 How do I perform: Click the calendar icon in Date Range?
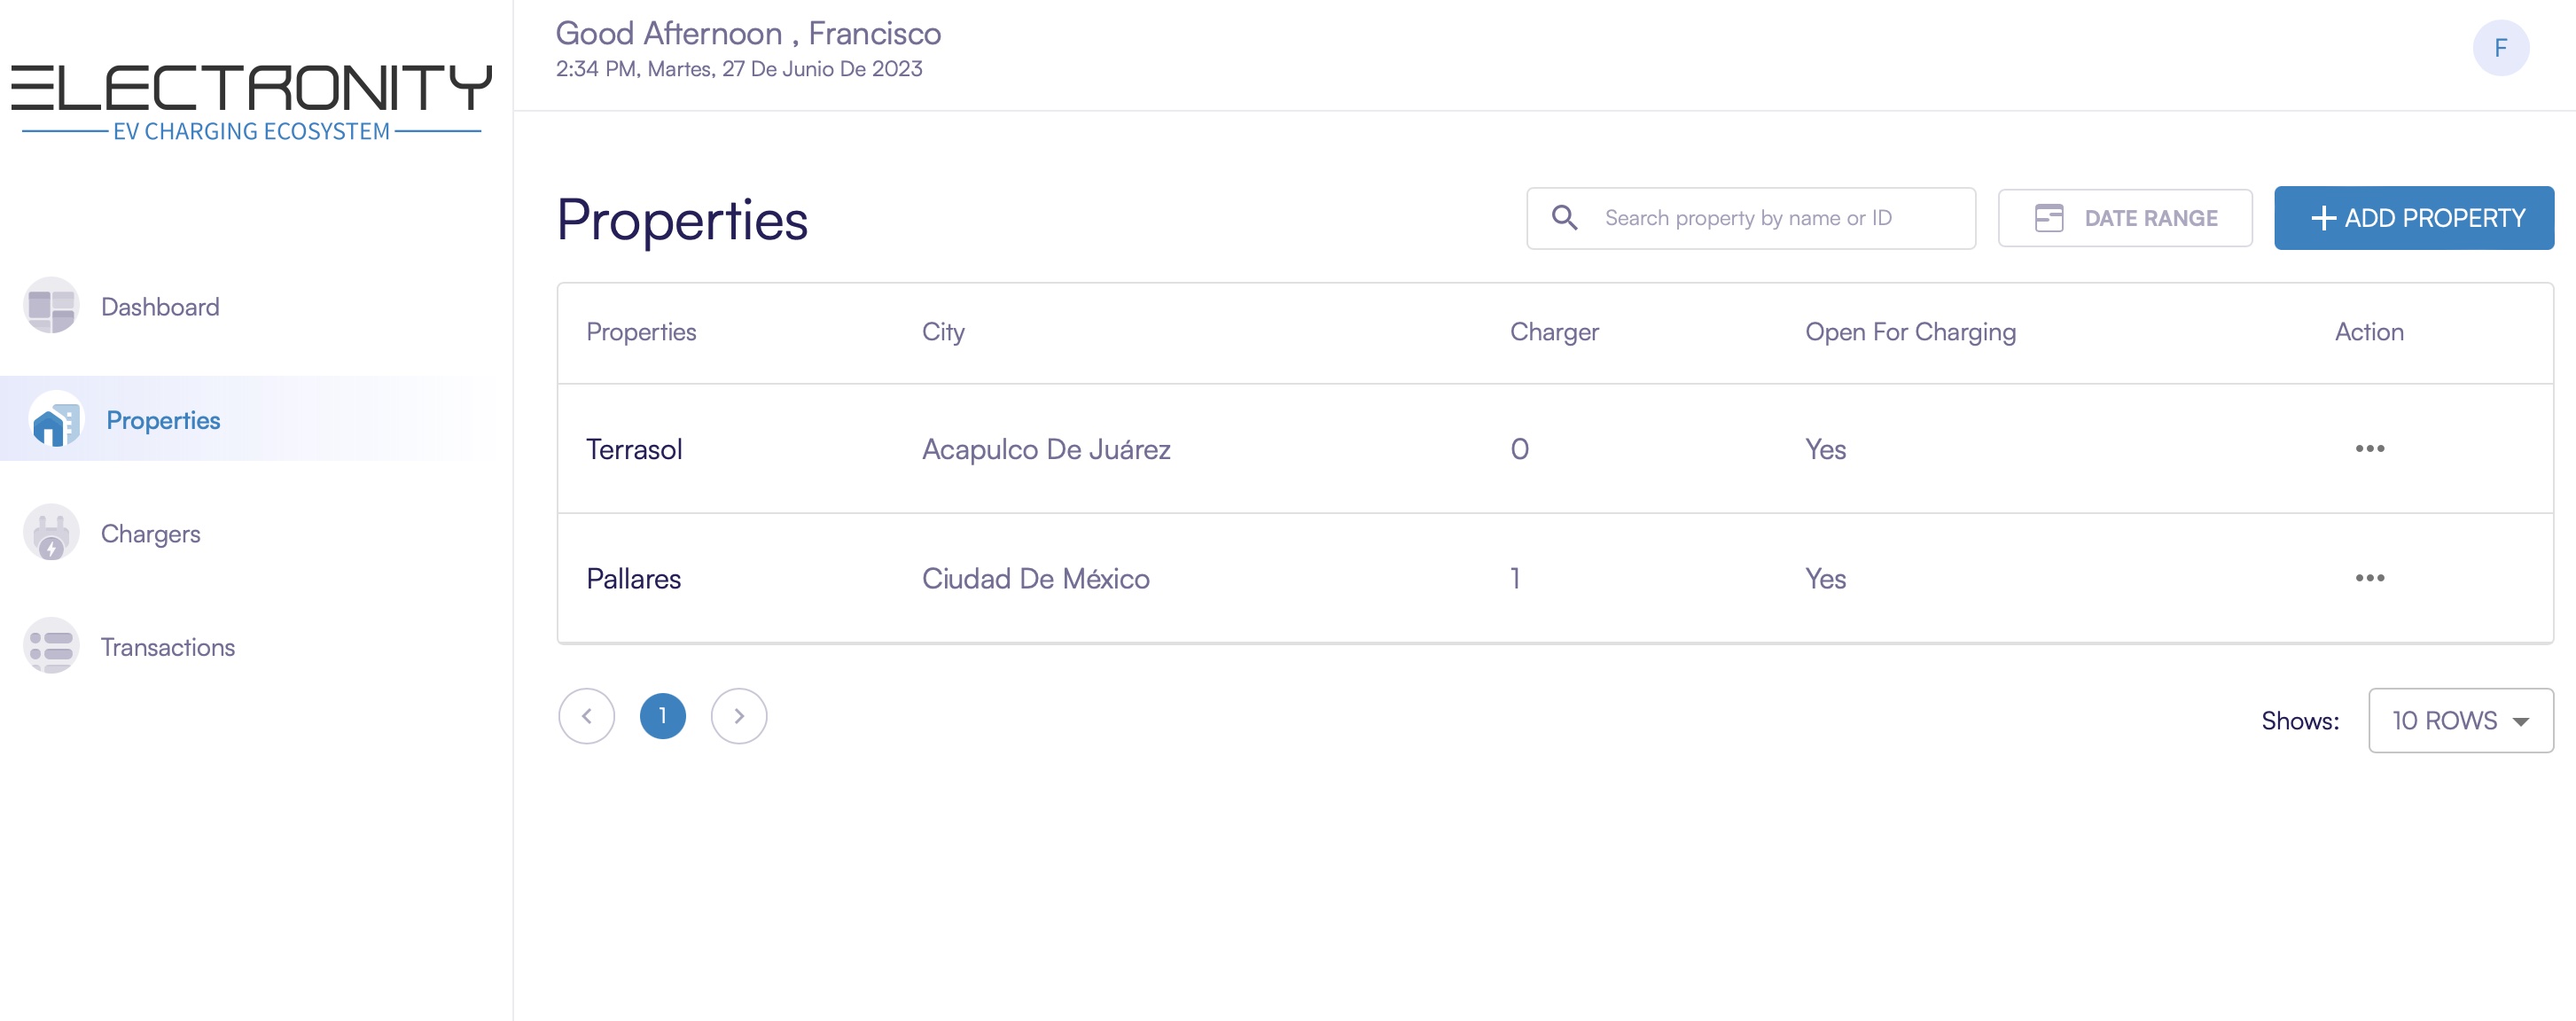2048,218
